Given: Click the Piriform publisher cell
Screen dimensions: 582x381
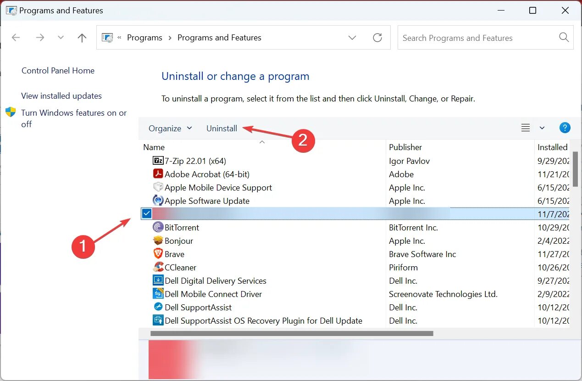Looking at the screenshot, I should click(x=403, y=267).
